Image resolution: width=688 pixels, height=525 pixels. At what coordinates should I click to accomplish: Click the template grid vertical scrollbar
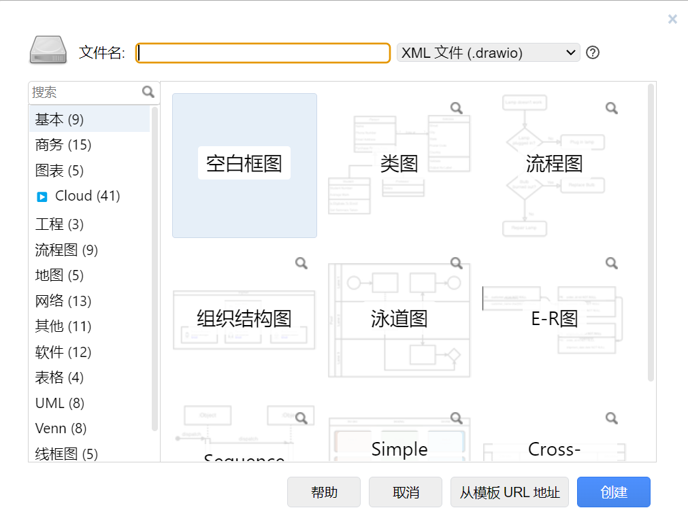coord(651,233)
